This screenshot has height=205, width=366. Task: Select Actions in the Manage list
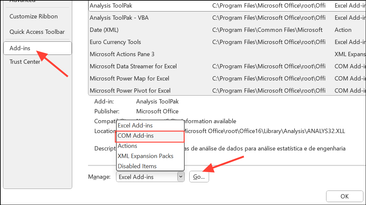[x=127, y=146]
